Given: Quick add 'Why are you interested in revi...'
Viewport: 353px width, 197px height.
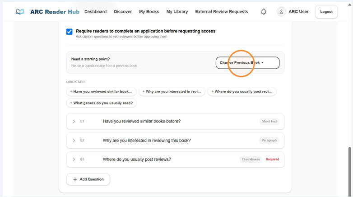Looking at the screenshot, I should click(172, 92).
